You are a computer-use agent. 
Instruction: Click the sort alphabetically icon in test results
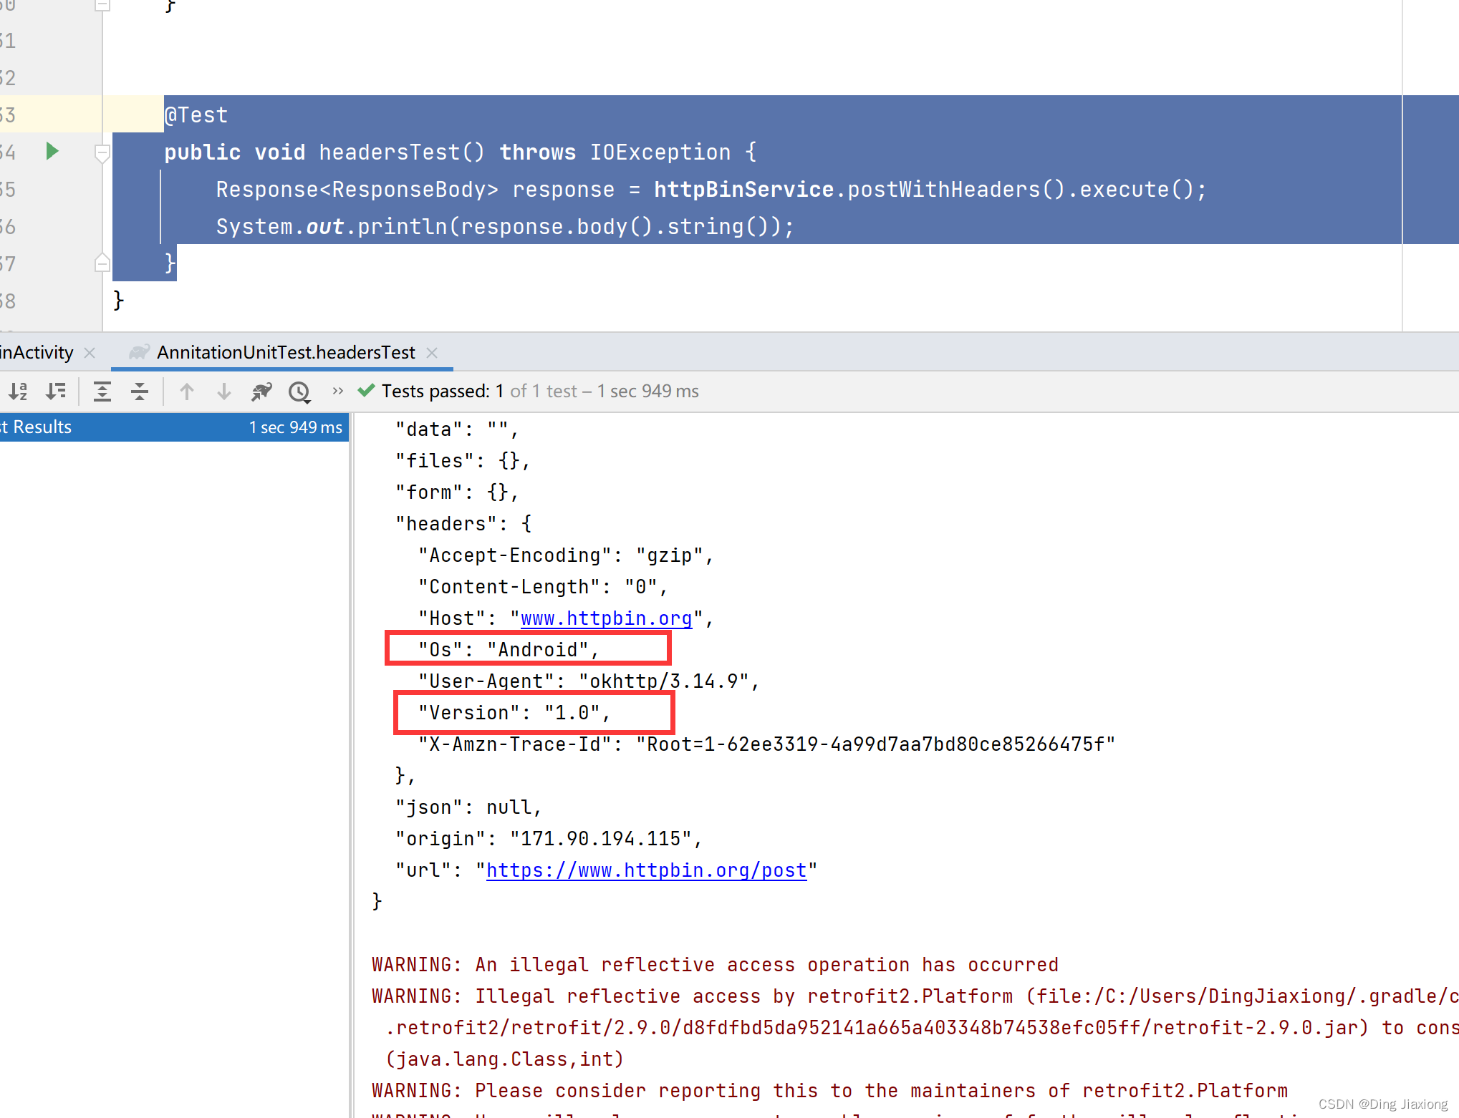click(16, 391)
